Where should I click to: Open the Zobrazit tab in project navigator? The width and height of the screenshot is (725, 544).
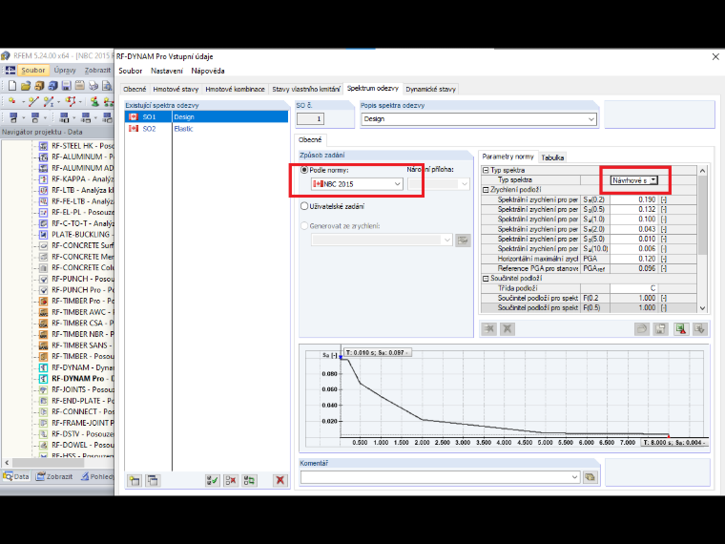(54, 476)
